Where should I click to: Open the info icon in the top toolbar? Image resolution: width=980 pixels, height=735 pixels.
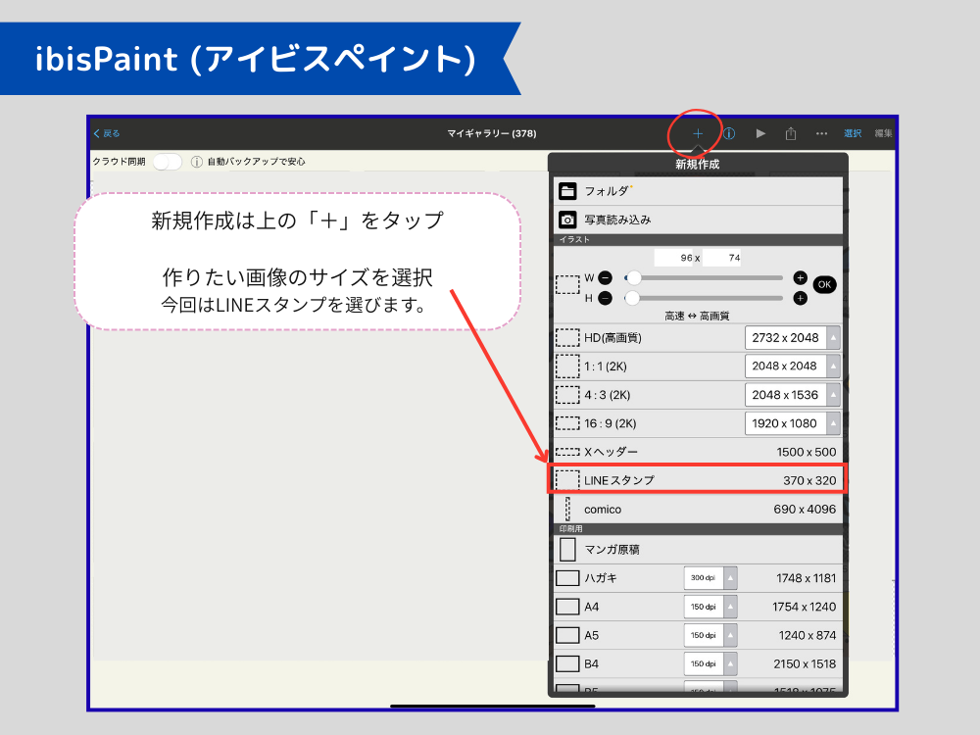click(x=728, y=132)
